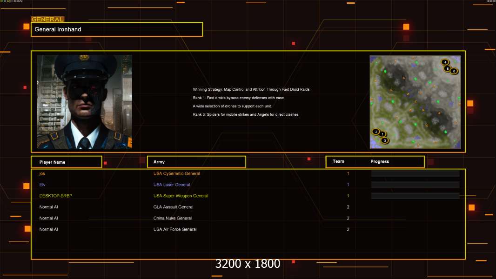Click start position marker 2 on minimap

376,132
